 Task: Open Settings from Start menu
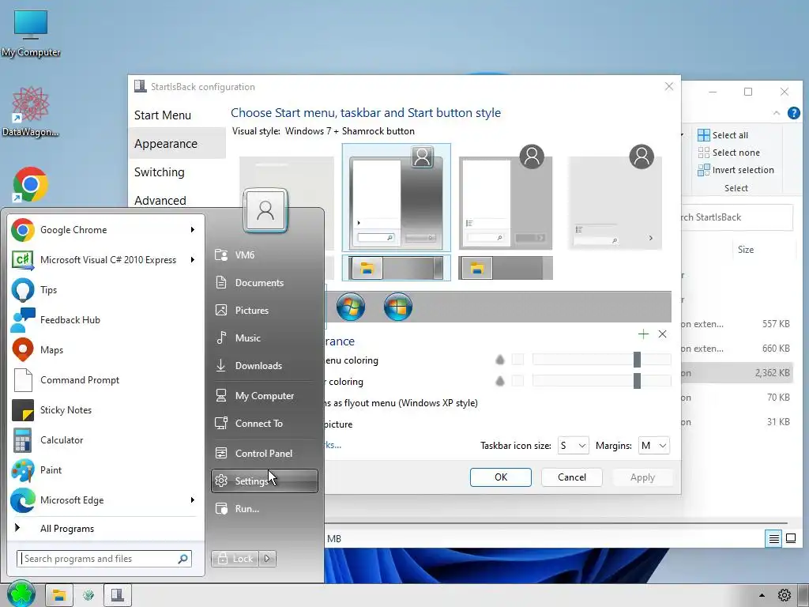pyautogui.click(x=264, y=481)
